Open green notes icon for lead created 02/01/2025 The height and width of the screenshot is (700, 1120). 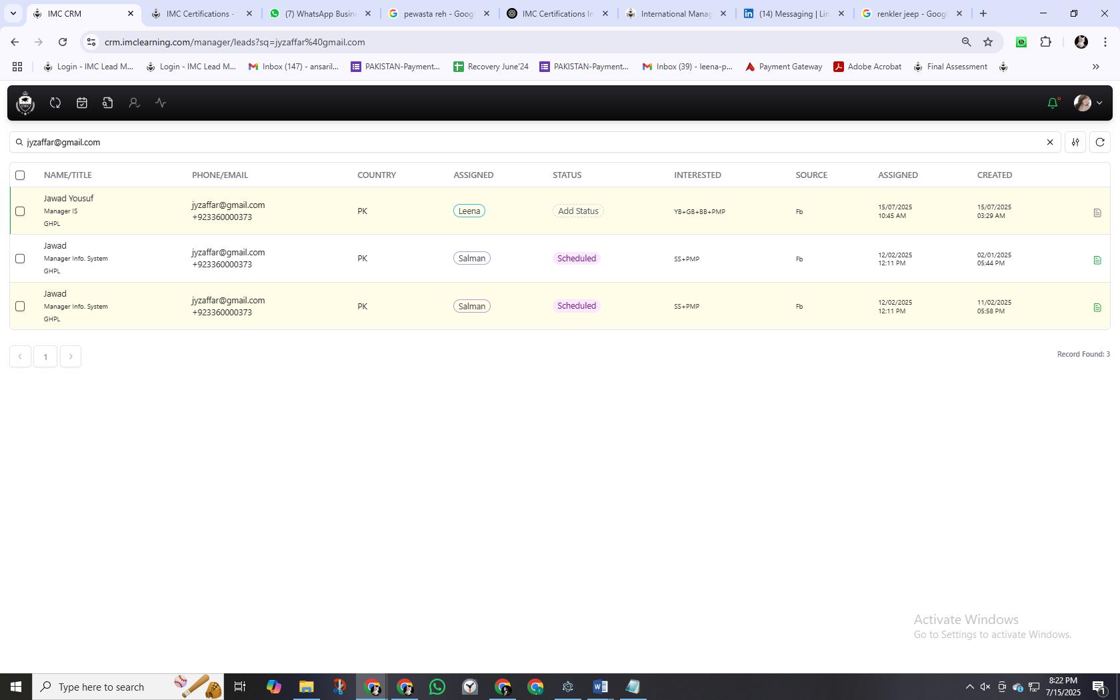1097,260
